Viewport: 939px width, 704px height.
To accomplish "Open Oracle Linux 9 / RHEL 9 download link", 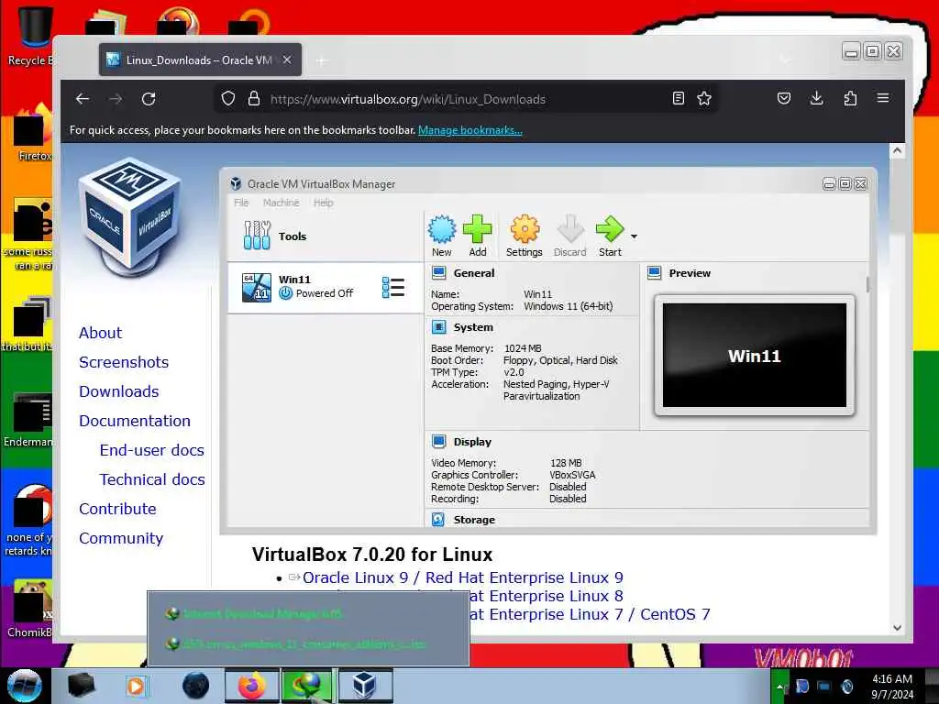I will click(x=462, y=577).
